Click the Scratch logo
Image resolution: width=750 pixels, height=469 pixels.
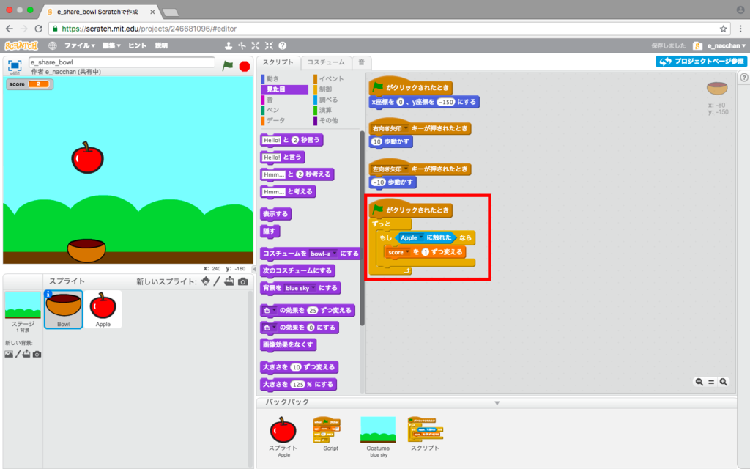(21, 45)
